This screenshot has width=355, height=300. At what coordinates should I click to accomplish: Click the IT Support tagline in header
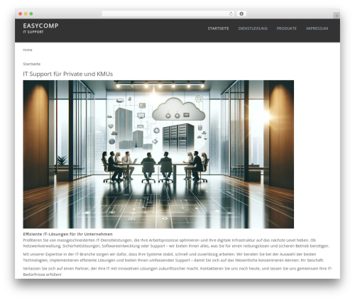click(x=33, y=32)
